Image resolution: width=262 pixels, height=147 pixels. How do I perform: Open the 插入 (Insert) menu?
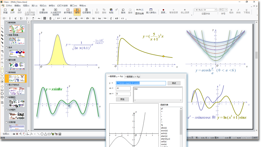[x=34, y=5]
